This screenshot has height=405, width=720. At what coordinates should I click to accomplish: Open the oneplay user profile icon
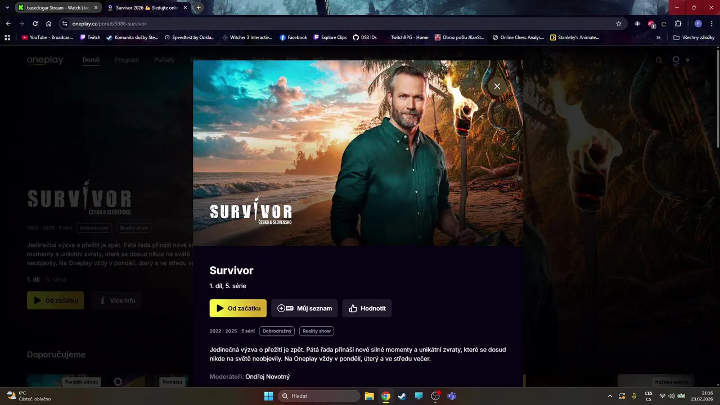676,60
